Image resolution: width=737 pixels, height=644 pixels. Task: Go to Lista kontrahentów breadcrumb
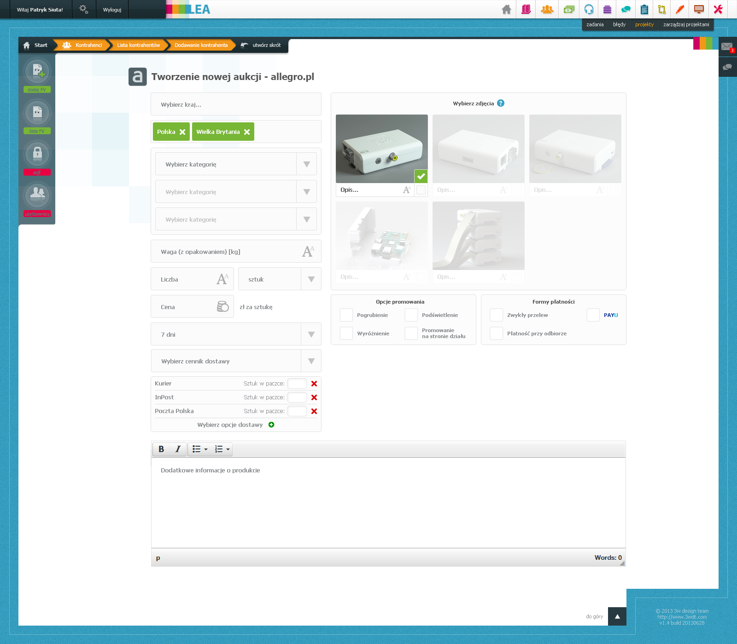[138, 45]
